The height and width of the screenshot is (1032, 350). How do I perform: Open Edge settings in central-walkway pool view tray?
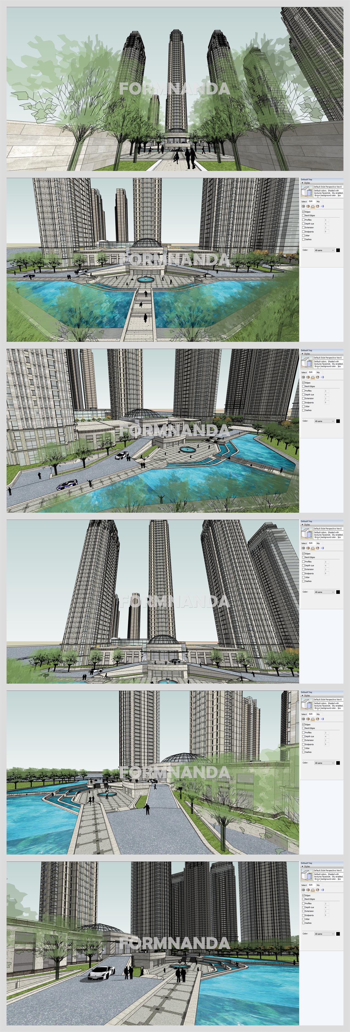coord(303,206)
